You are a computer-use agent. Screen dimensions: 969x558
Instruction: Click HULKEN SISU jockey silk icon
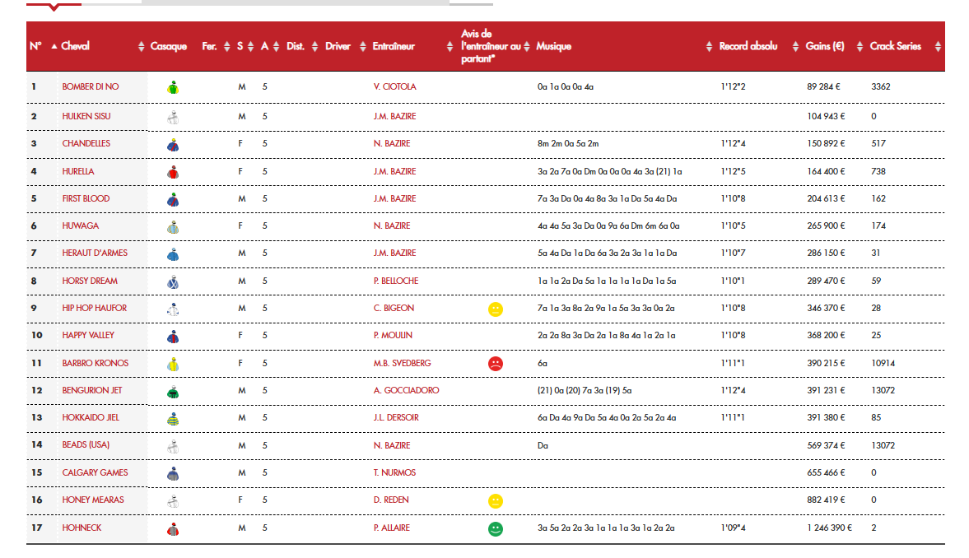click(173, 118)
